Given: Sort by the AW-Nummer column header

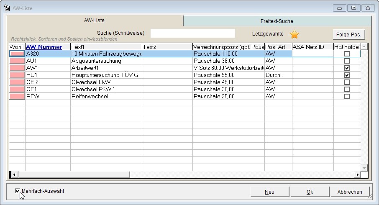Looking at the screenshot, I should [x=48, y=47].
